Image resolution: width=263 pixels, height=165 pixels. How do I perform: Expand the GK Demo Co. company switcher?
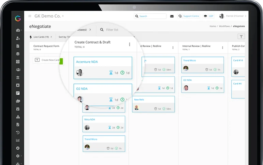[49, 16]
